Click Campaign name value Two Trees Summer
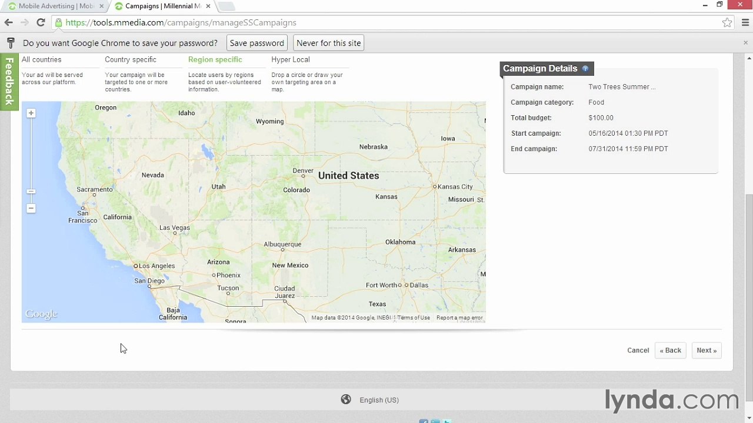 [x=622, y=87]
